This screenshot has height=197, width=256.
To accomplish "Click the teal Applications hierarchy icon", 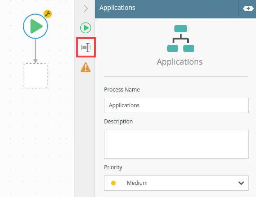I will 181,39.
